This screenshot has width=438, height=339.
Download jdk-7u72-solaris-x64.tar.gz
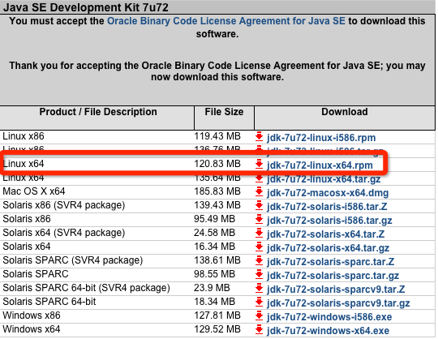click(328, 248)
